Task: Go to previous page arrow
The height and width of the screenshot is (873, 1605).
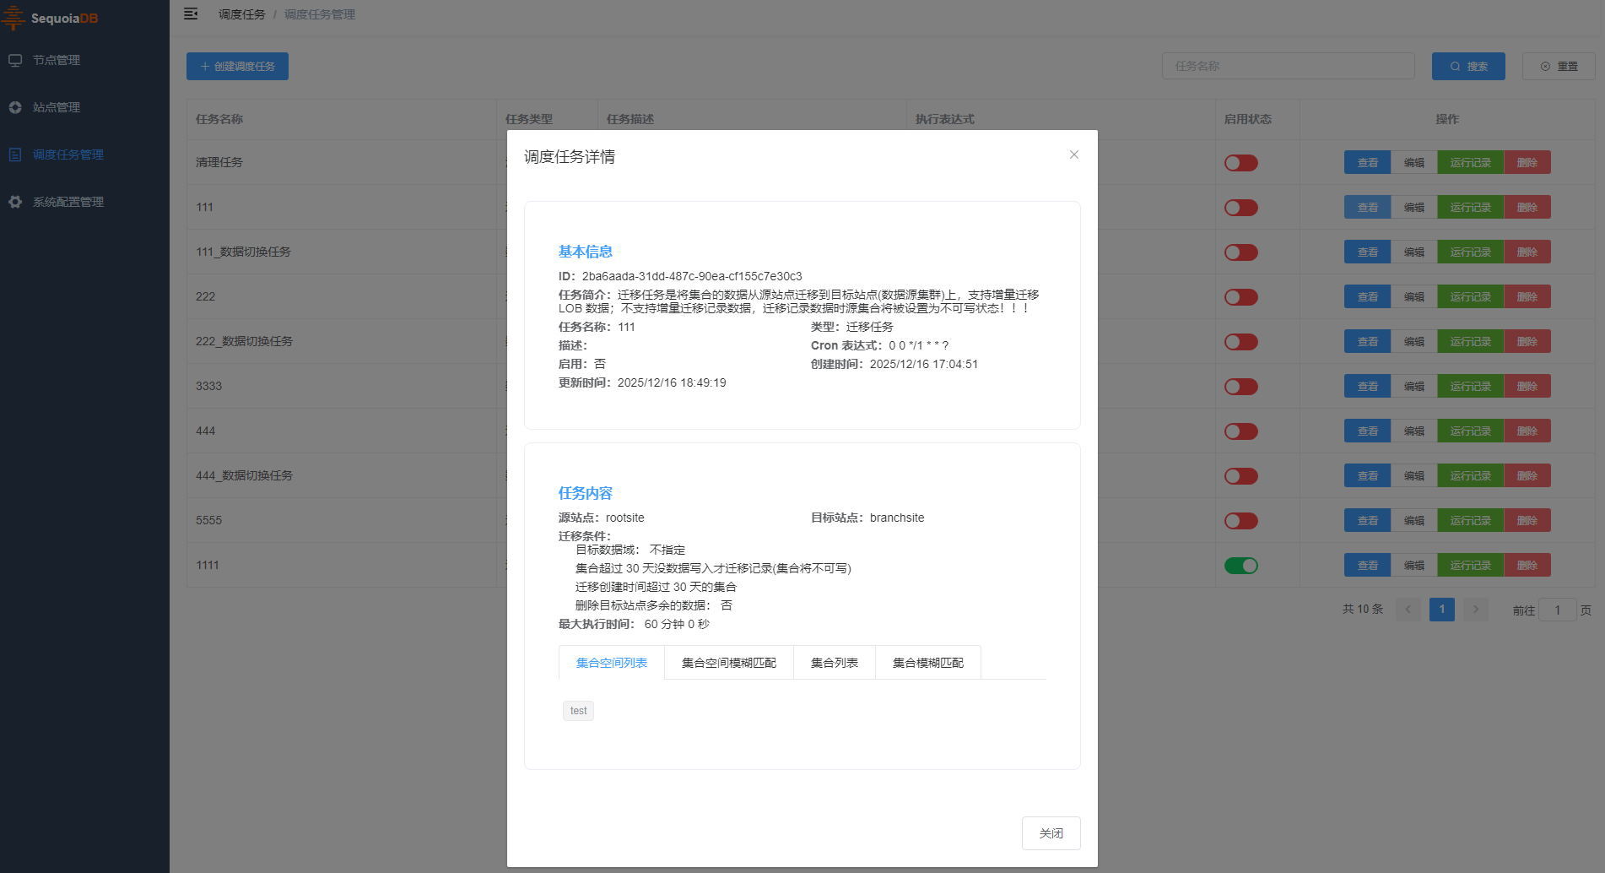Action: (x=1408, y=609)
